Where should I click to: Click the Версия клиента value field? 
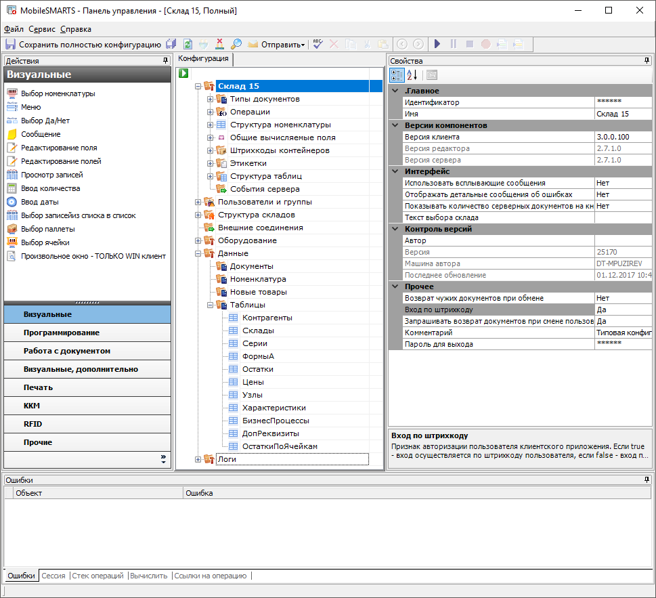[x=623, y=137]
